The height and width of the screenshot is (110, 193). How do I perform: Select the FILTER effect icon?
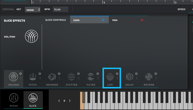click(x=91, y=77)
